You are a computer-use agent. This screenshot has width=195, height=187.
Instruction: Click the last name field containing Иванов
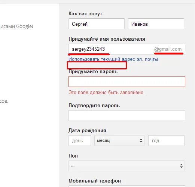(x=156, y=24)
